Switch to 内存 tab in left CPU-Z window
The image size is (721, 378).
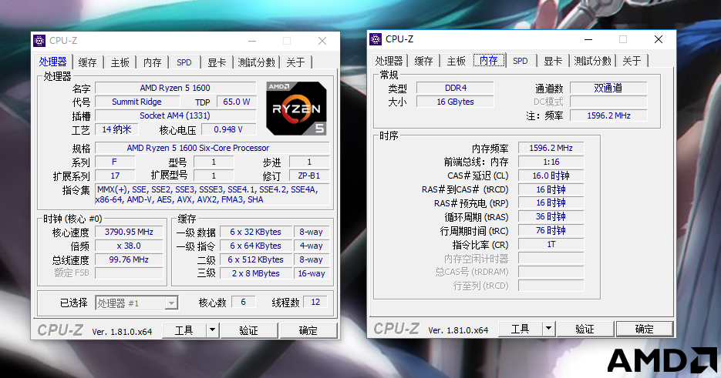[152, 62]
